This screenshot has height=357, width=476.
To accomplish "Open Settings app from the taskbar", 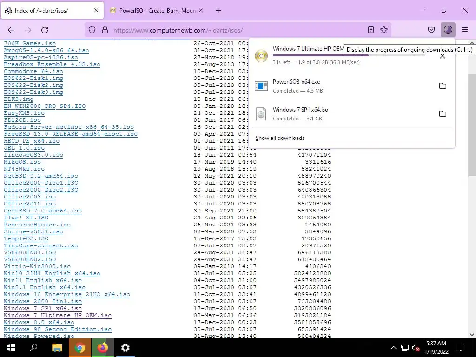I will 125,348.
